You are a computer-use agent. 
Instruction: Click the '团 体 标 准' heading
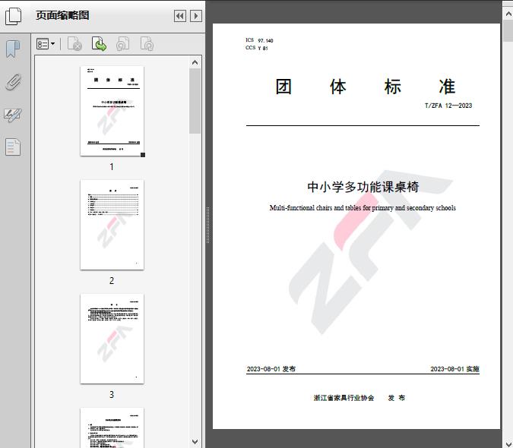(365, 87)
